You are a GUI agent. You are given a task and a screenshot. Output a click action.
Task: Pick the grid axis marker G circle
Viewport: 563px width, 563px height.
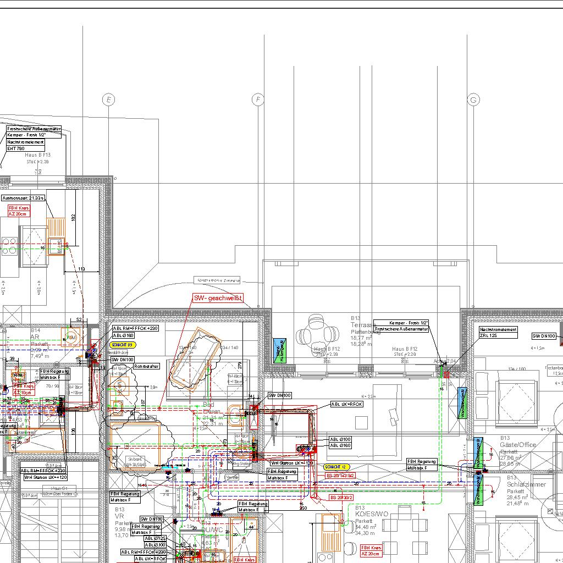[x=473, y=100]
